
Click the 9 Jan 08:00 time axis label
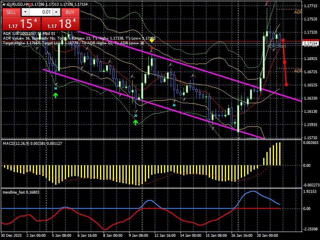[x=138, y=235]
